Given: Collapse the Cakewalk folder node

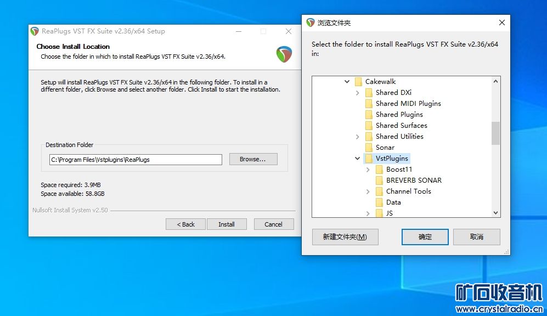Looking at the screenshot, I should click(x=347, y=82).
